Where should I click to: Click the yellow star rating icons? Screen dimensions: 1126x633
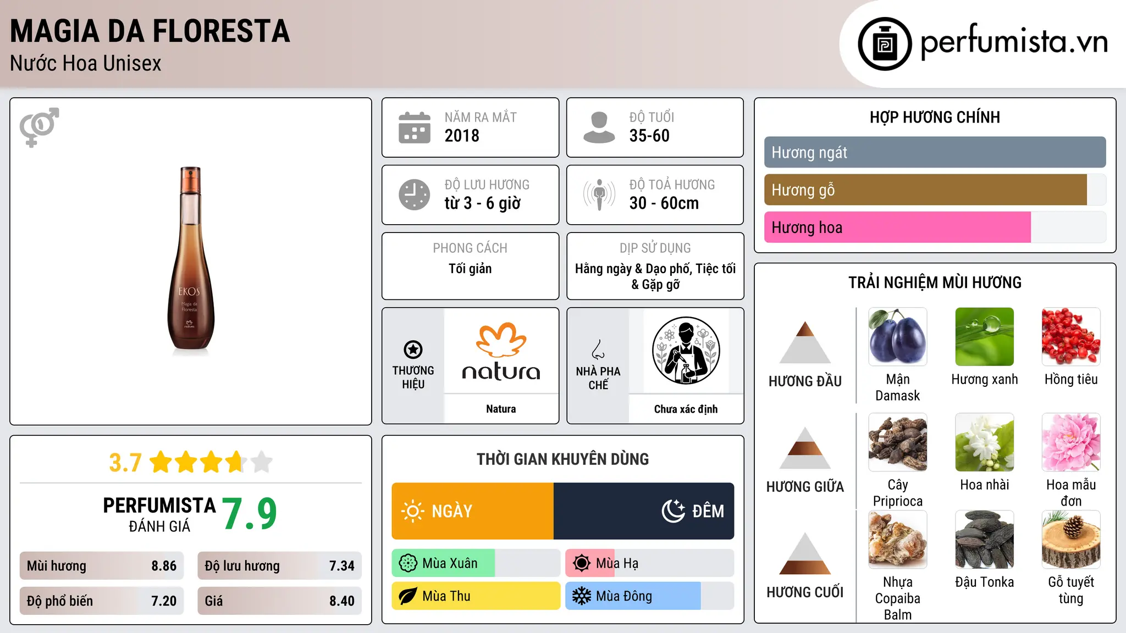pos(211,462)
